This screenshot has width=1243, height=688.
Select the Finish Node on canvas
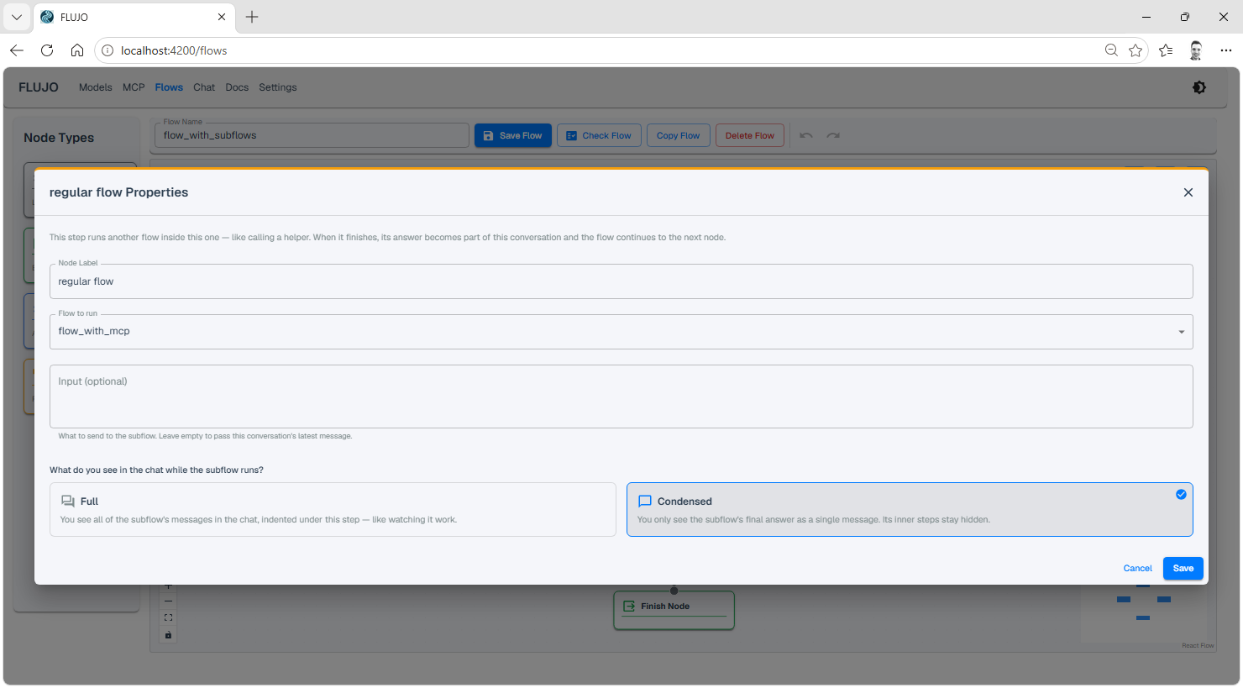click(x=674, y=610)
